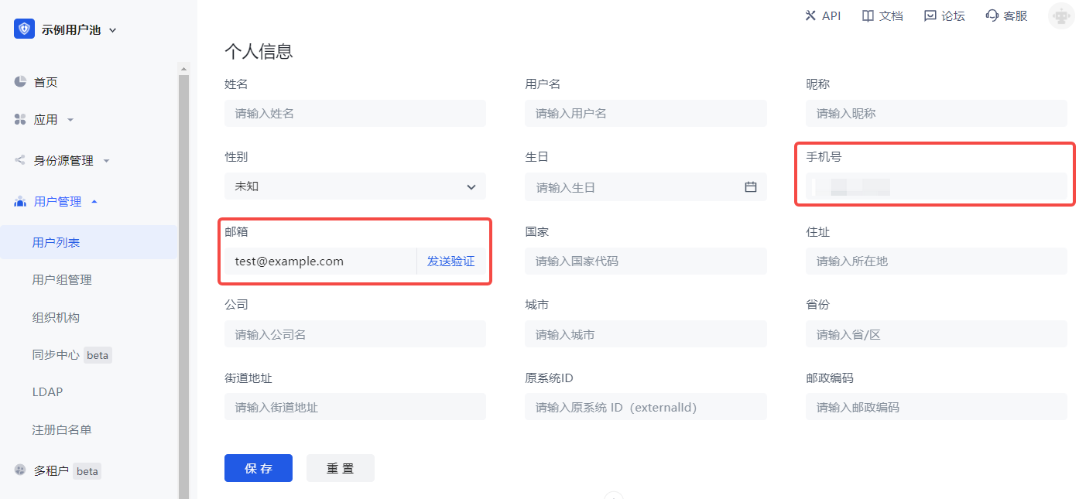This screenshot has width=1079, height=499.
Task: Open the robot avatar in top right
Action: [x=1060, y=15]
